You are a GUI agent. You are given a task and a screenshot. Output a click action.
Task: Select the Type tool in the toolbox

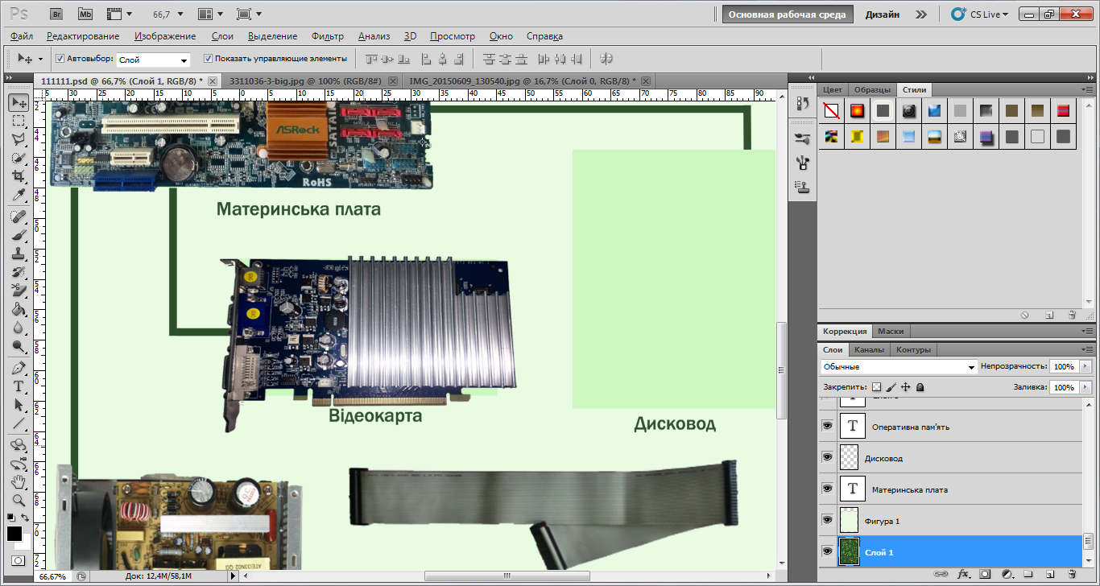click(x=19, y=386)
